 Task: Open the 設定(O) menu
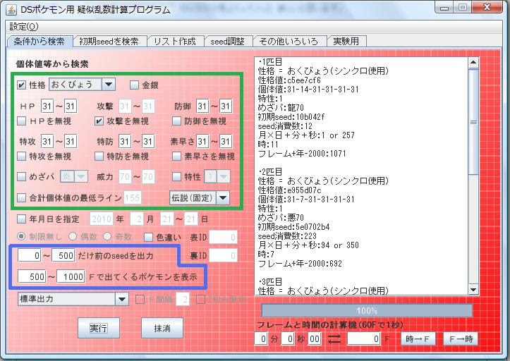click(24, 27)
